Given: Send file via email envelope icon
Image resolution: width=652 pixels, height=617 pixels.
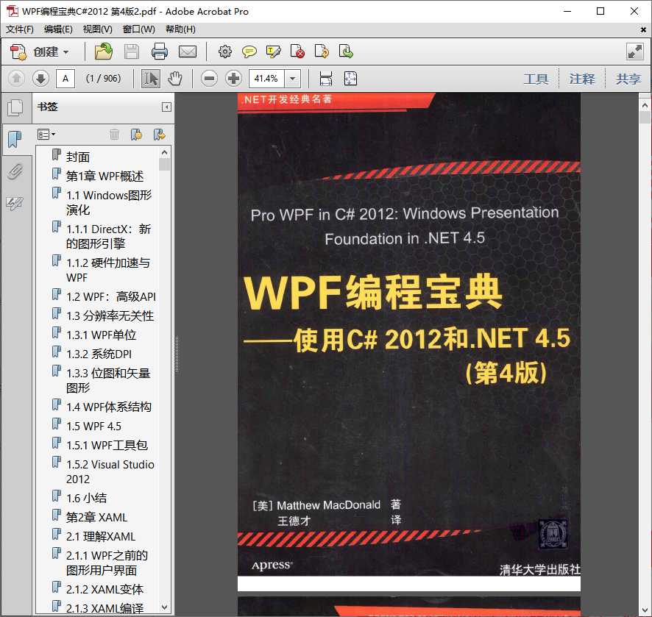Looking at the screenshot, I should (x=188, y=51).
